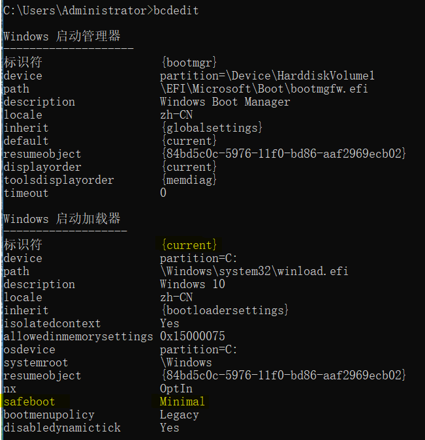Viewport: 425px width, 440px height.
Task: Select the winload.efi path value
Action: [x=254, y=271]
